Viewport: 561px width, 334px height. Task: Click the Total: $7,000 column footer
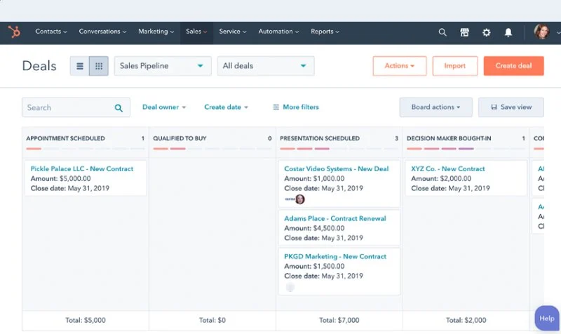339,321
